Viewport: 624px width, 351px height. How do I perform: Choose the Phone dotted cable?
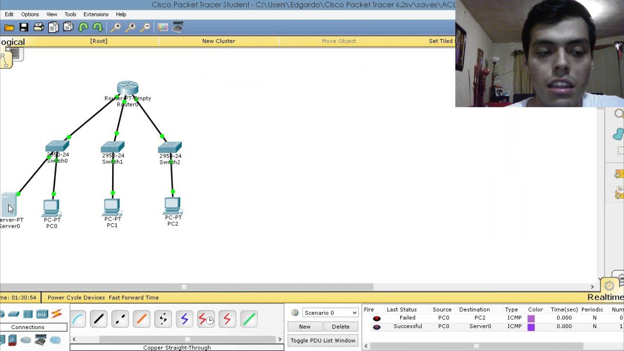click(163, 319)
